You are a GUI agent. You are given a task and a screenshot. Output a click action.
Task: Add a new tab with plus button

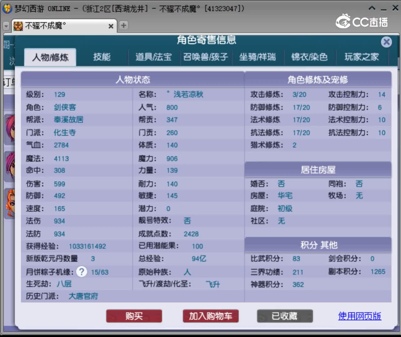[123, 25]
